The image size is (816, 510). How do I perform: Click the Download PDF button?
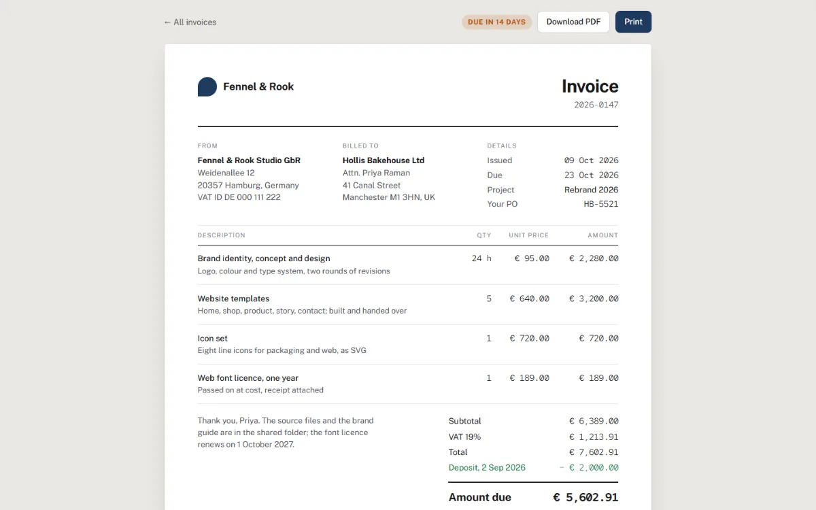tap(573, 22)
